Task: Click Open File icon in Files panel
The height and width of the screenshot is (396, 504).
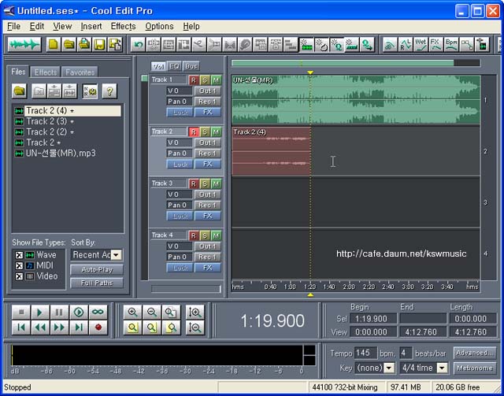Action: pyautogui.click(x=19, y=91)
